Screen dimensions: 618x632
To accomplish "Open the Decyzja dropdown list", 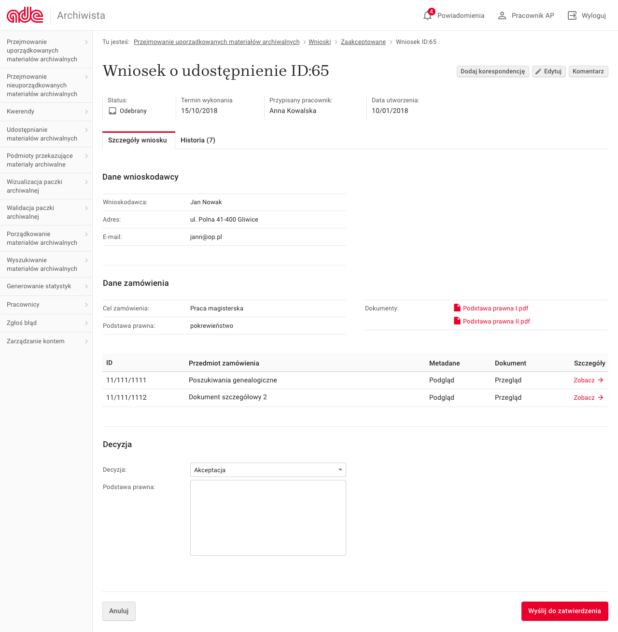I will (268, 470).
